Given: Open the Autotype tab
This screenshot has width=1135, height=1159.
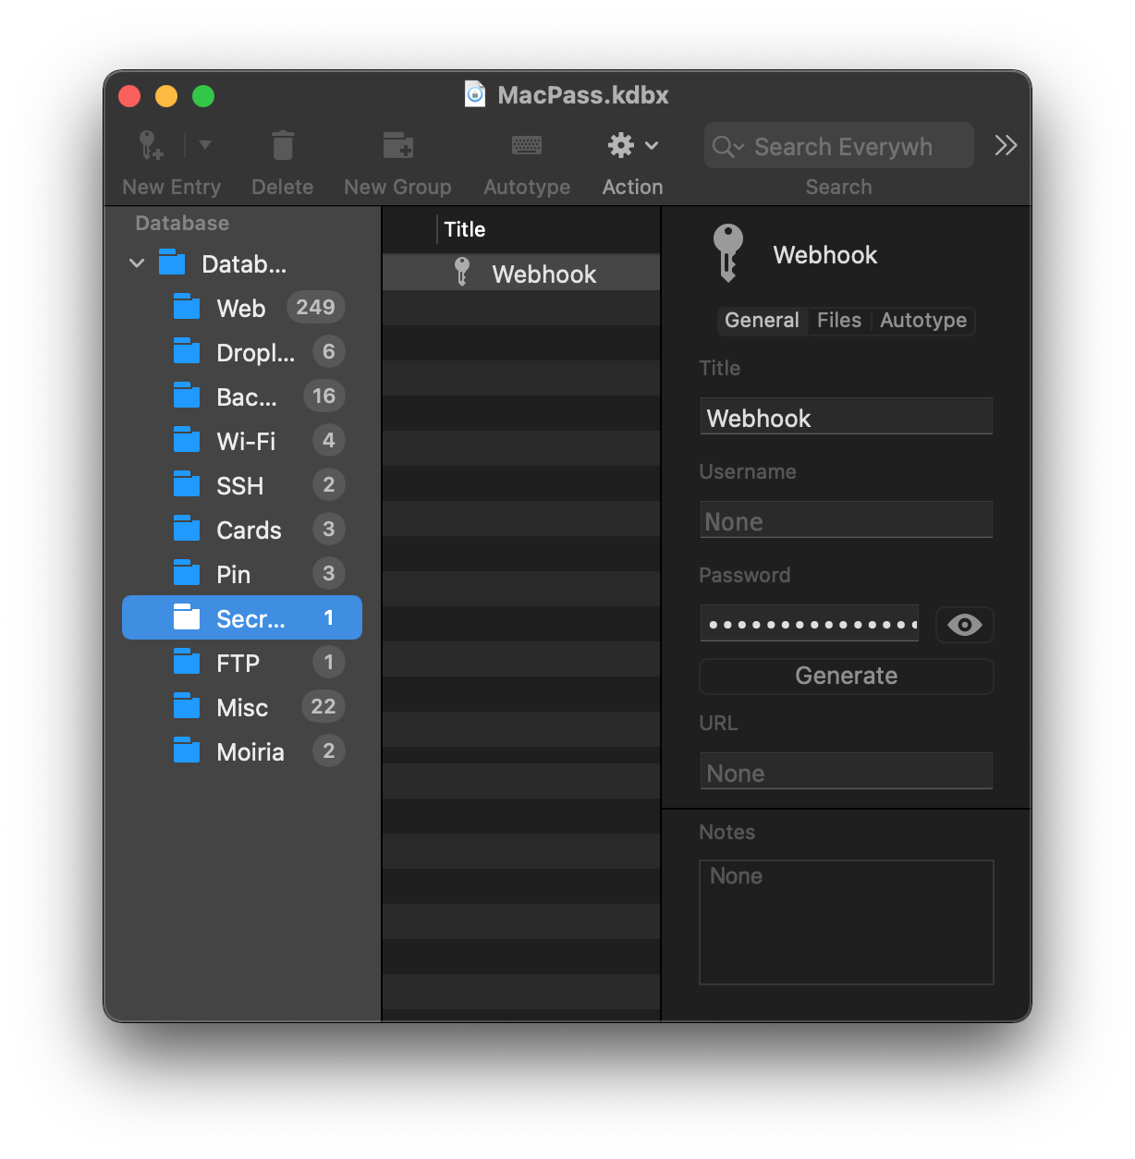Looking at the screenshot, I should 921,321.
